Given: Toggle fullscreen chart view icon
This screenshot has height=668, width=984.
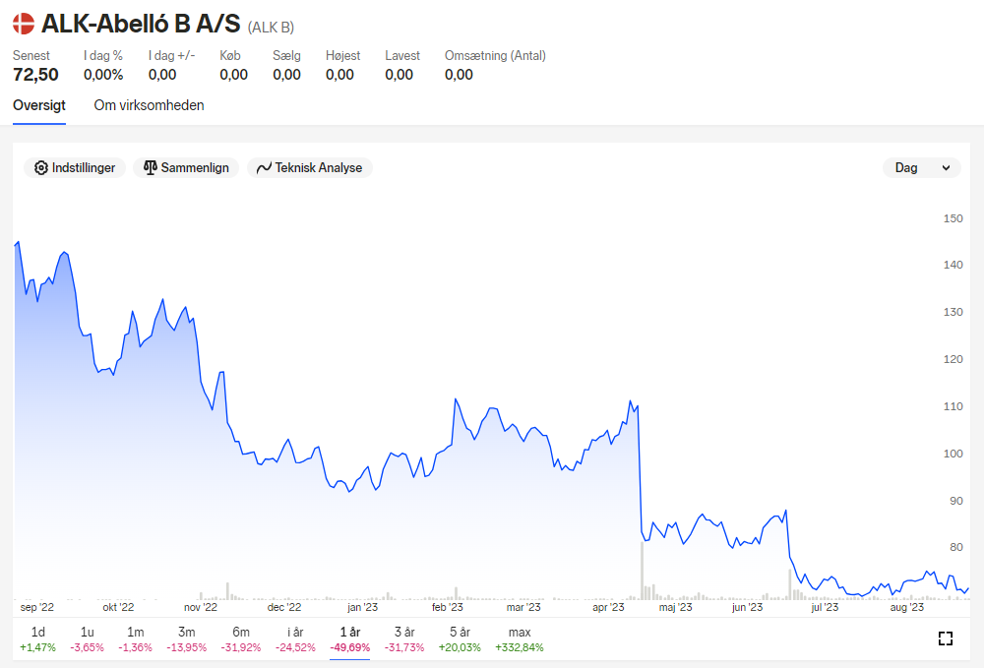Looking at the screenshot, I should point(946,638).
